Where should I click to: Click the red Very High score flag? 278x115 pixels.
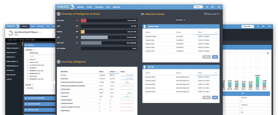click(77, 20)
